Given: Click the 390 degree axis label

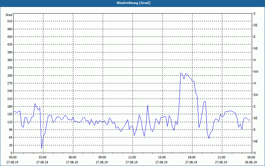Looking at the screenshot, I should click(10, 52).
